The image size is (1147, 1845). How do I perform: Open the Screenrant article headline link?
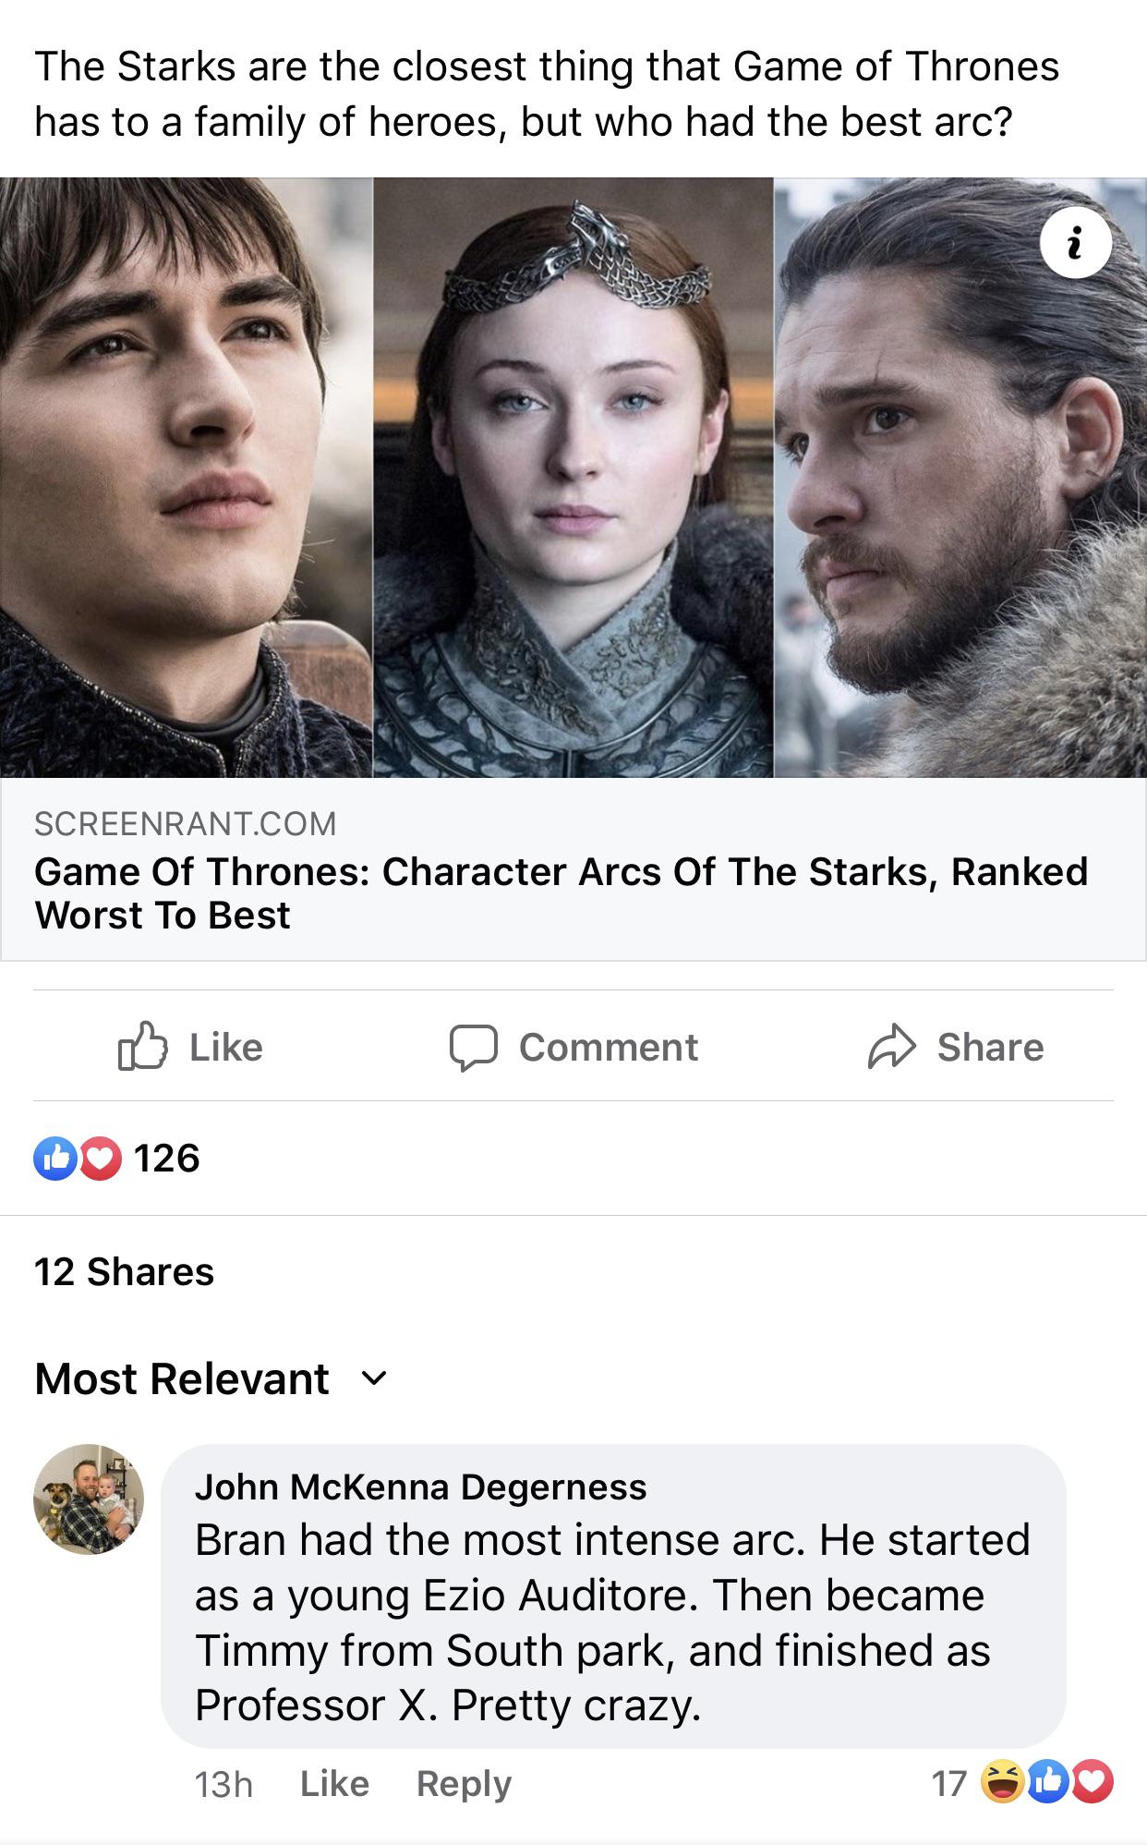click(x=561, y=892)
